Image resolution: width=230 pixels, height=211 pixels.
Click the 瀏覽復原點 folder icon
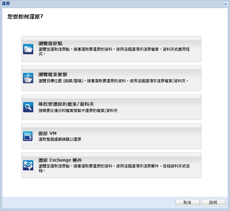point(28,49)
